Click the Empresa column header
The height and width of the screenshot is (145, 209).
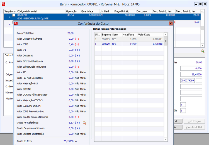point(106,35)
